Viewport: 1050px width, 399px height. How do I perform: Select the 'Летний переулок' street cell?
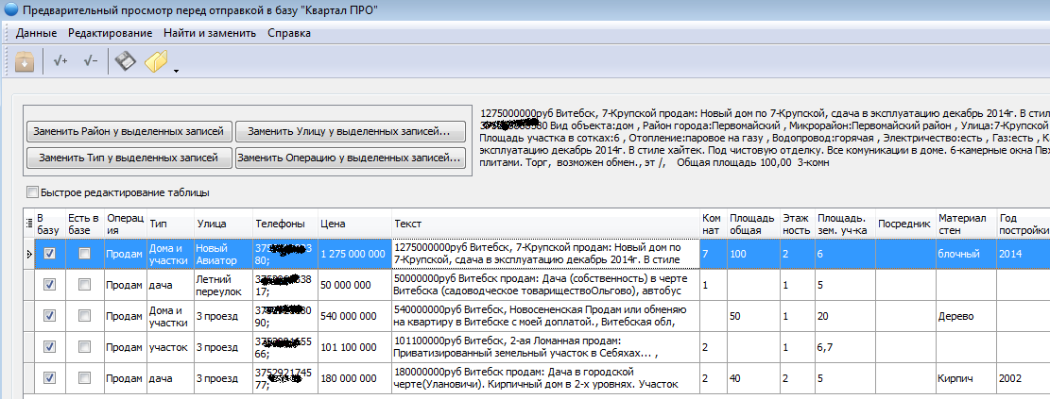pos(220,285)
